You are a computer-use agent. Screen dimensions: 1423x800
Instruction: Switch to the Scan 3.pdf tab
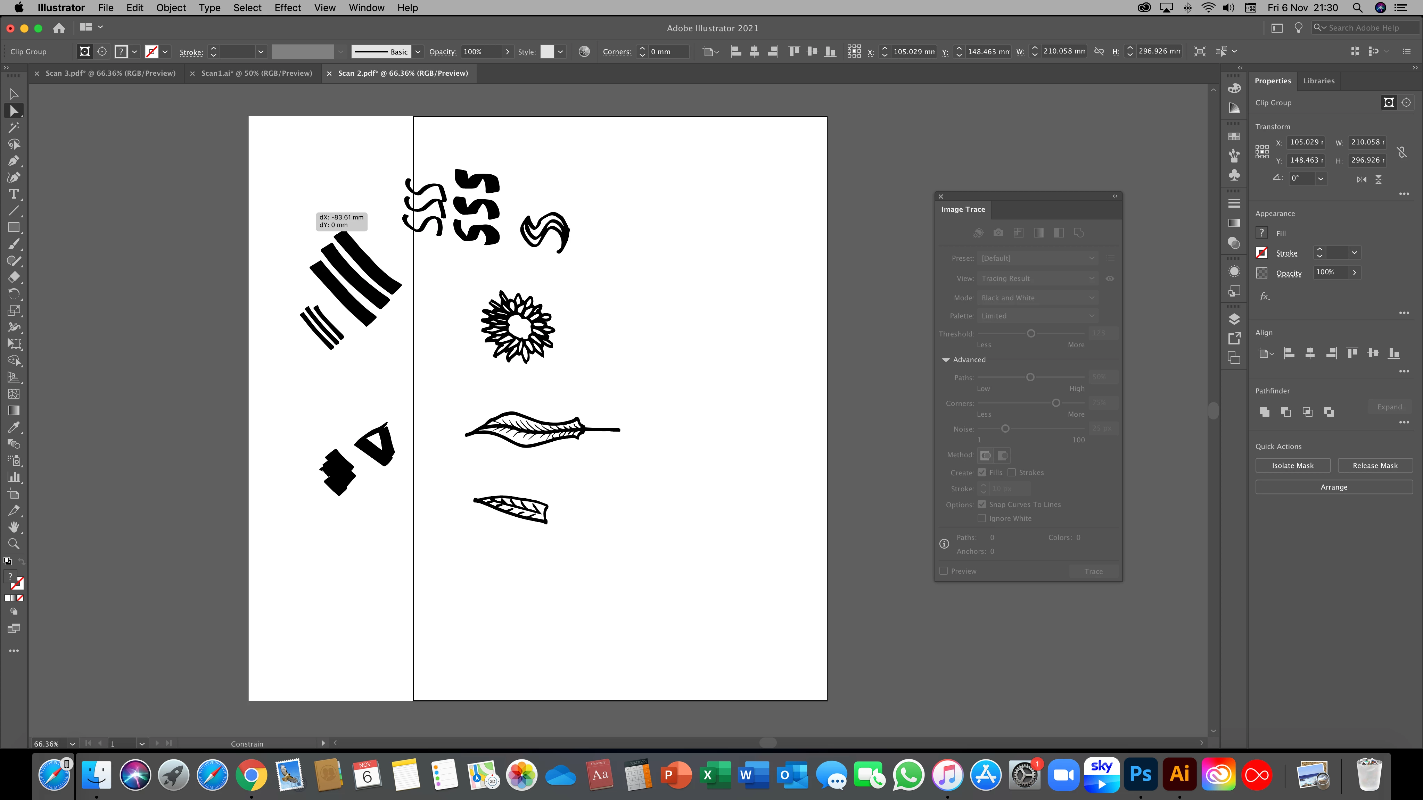point(110,73)
